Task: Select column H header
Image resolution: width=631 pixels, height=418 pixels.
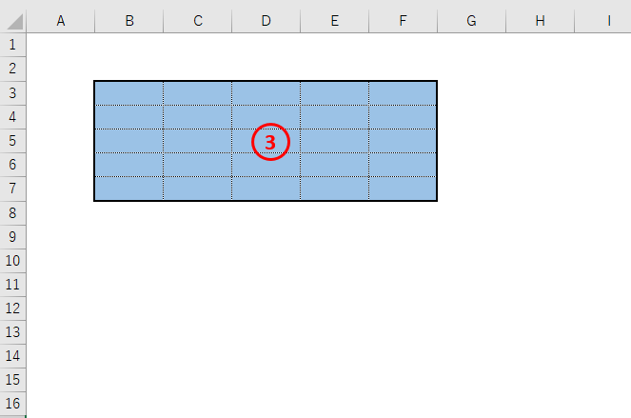Action: coord(540,21)
